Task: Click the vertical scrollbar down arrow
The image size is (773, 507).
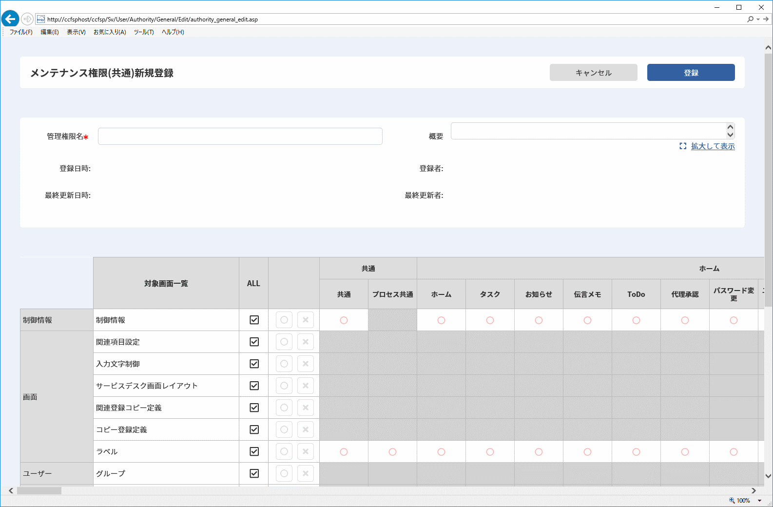Action: 768,476
